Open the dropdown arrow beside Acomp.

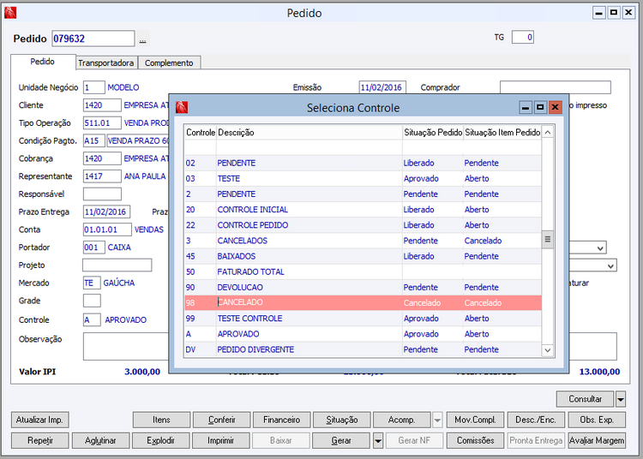437,420
